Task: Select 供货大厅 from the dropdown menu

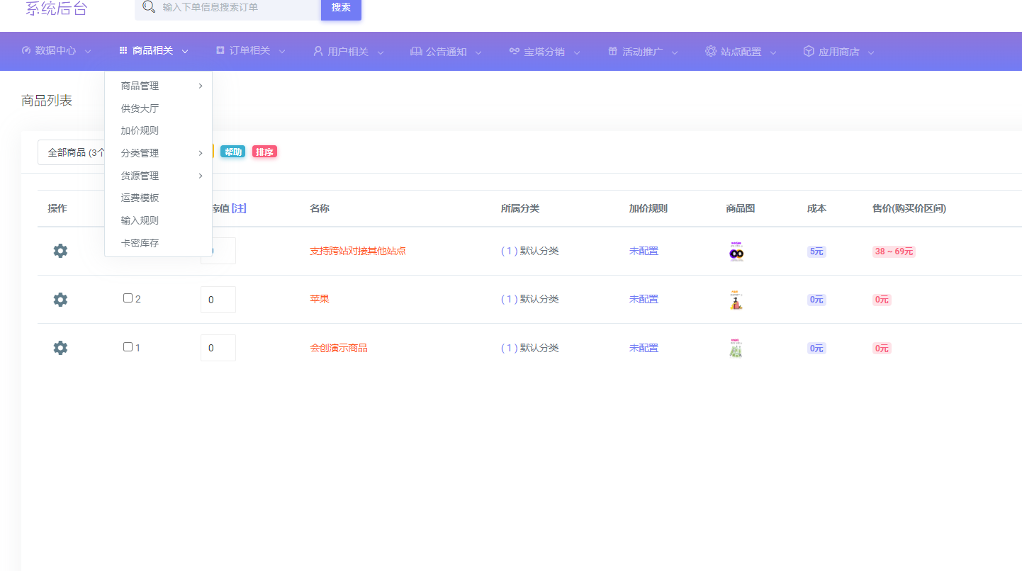Action: 140,108
